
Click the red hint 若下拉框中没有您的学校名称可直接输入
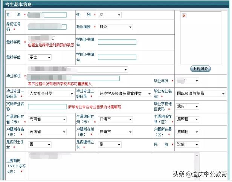pos(60,84)
